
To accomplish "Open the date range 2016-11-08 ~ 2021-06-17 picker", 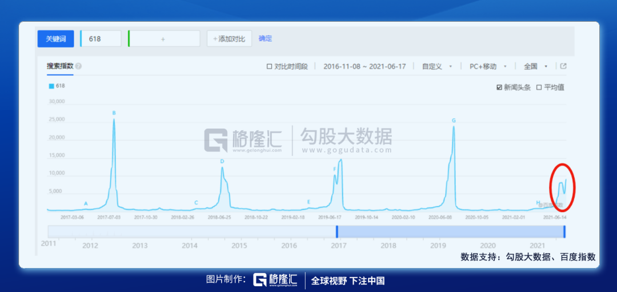I will (x=364, y=66).
